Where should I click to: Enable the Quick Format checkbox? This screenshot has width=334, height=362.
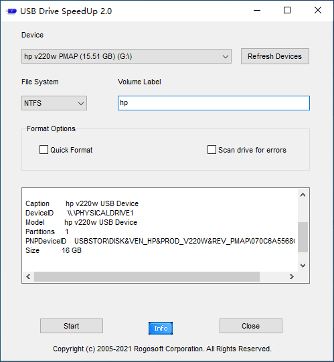[x=44, y=150]
